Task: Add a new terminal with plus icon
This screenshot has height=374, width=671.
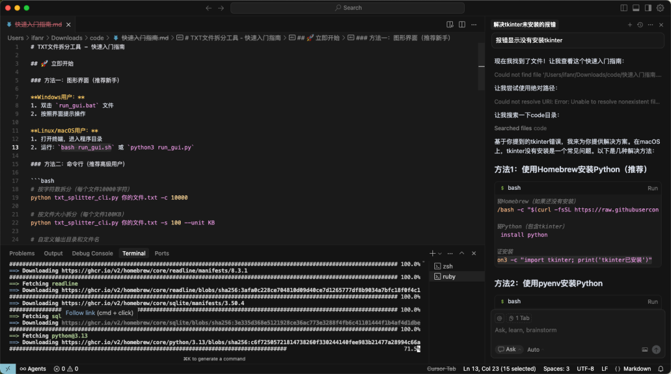Action: coord(432,253)
